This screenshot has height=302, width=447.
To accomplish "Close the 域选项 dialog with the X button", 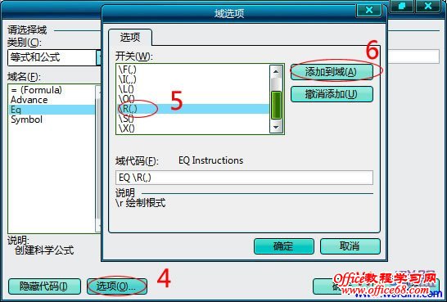I will [369, 11].
